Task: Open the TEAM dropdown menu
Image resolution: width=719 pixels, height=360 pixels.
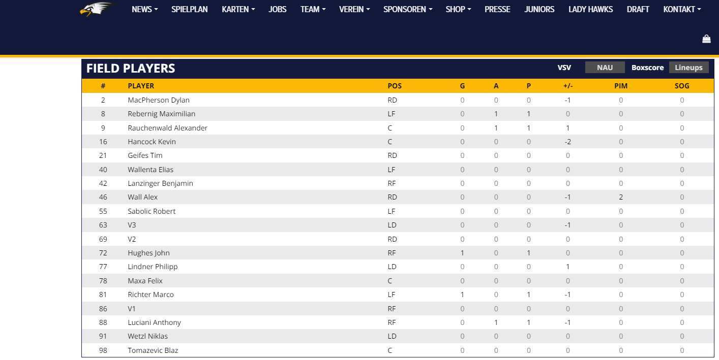Action: click(x=313, y=9)
